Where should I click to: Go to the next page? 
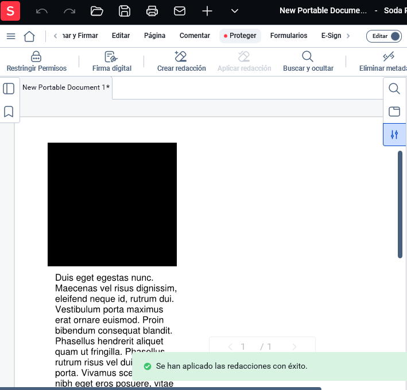pos(294,347)
